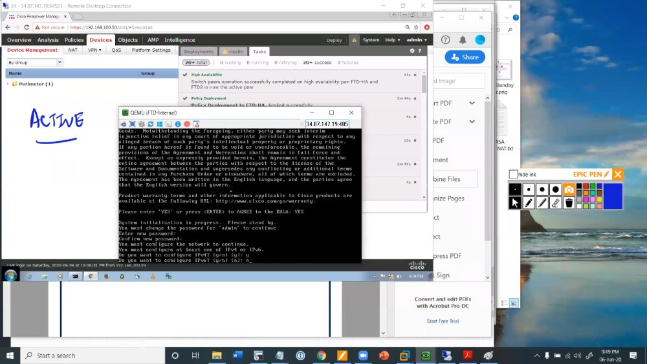The image size is (647, 364).
Task: Click Start Free Trial link
Action: [x=443, y=321]
